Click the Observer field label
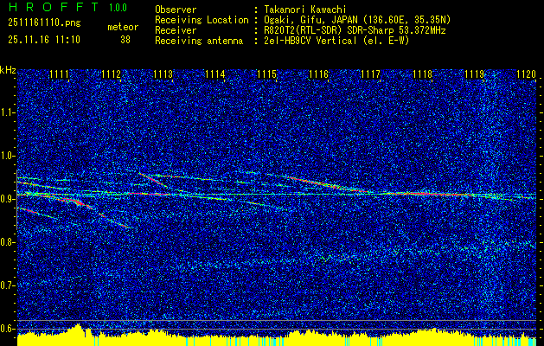The height and width of the screenshot is (346, 544). coord(176,10)
